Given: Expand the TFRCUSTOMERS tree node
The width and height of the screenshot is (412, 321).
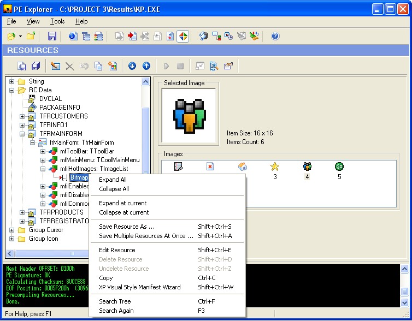Looking at the screenshot, I should pyautogui.click(x=22, y=116).
